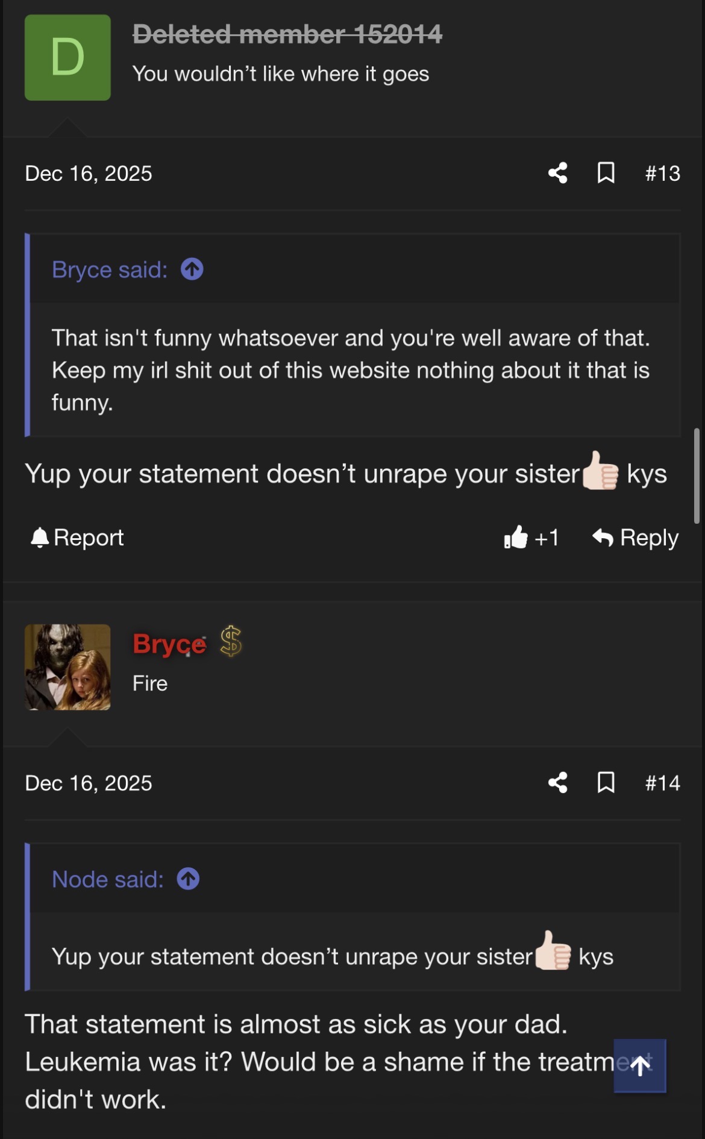Reply to post #13
This screenshot has height=1139, width=705.
coord(636,537)
